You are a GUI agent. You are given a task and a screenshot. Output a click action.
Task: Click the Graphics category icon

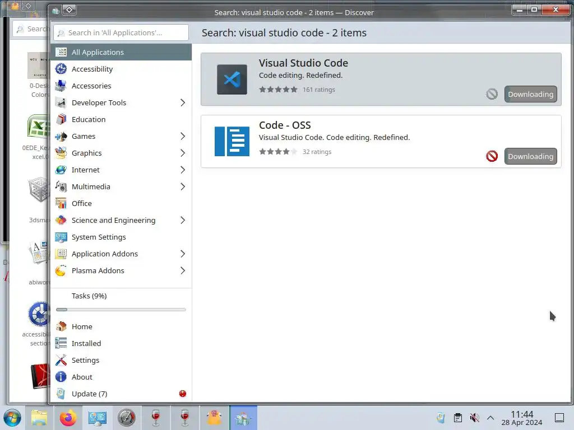(x=61, y=153)
